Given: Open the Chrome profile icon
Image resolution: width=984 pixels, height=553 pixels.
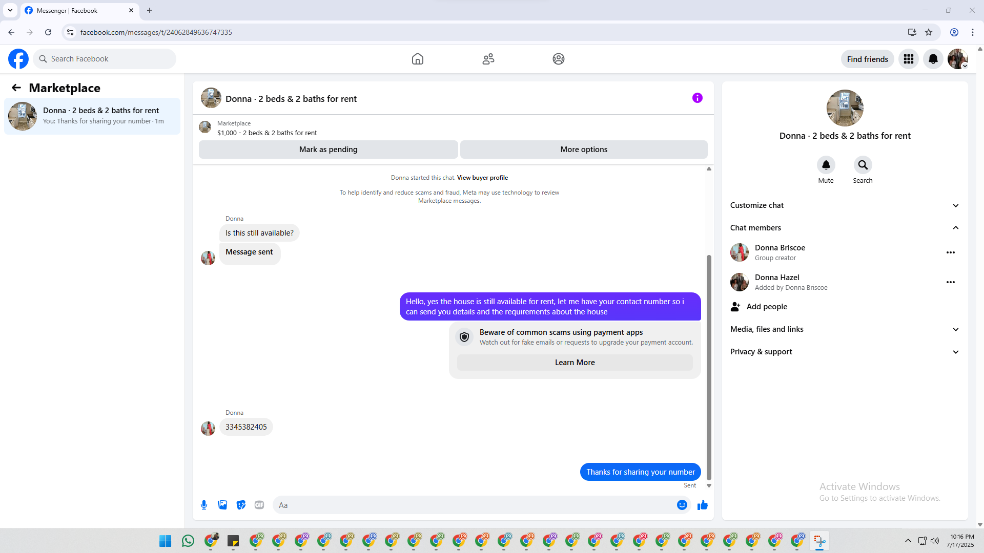Looking at the screenshot, I should [x=954, y=32].
